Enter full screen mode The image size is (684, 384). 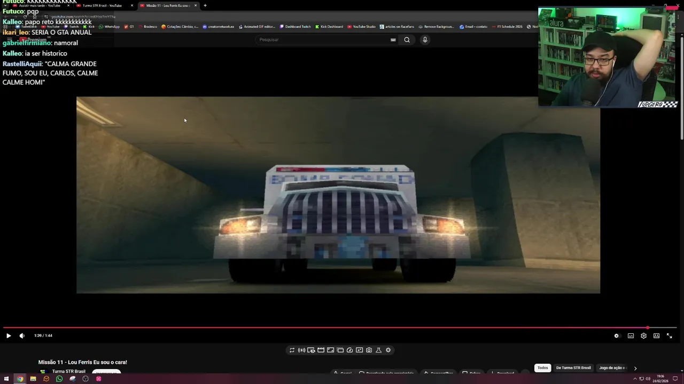coord(669,336)
